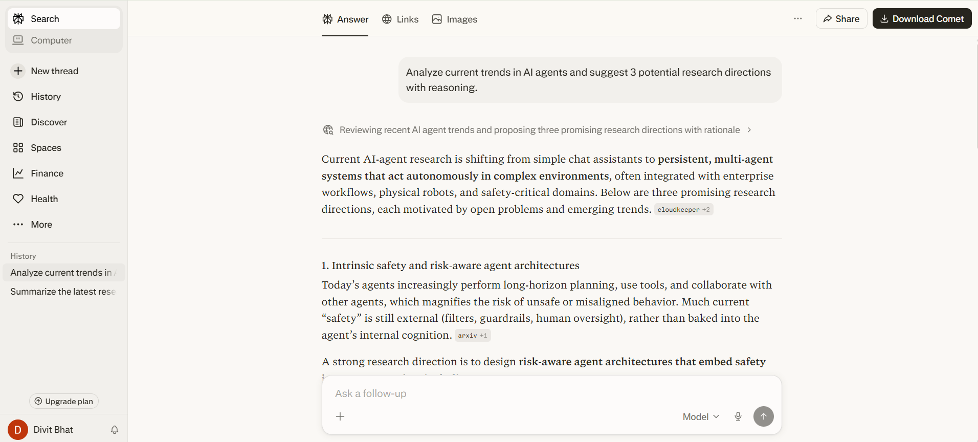View the Images tab
The width and height of the screenshot is (978, 442).
(454, 19)
